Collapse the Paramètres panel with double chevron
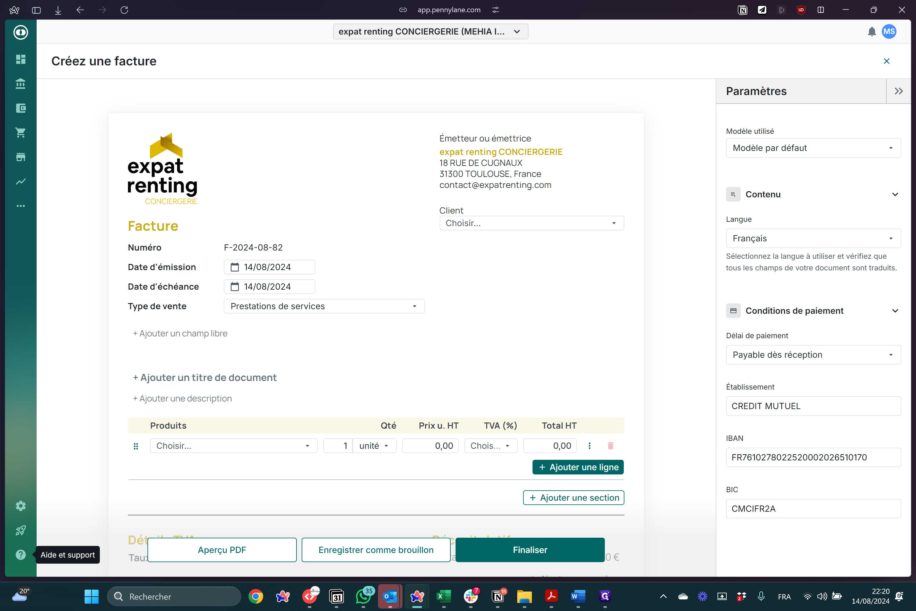The image size is (916, 611). [x=899, y=91]
